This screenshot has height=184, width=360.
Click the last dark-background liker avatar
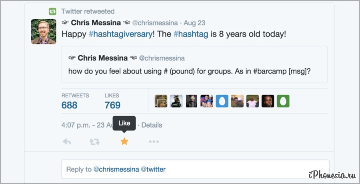pyautogui.click(x=268, y=101)
